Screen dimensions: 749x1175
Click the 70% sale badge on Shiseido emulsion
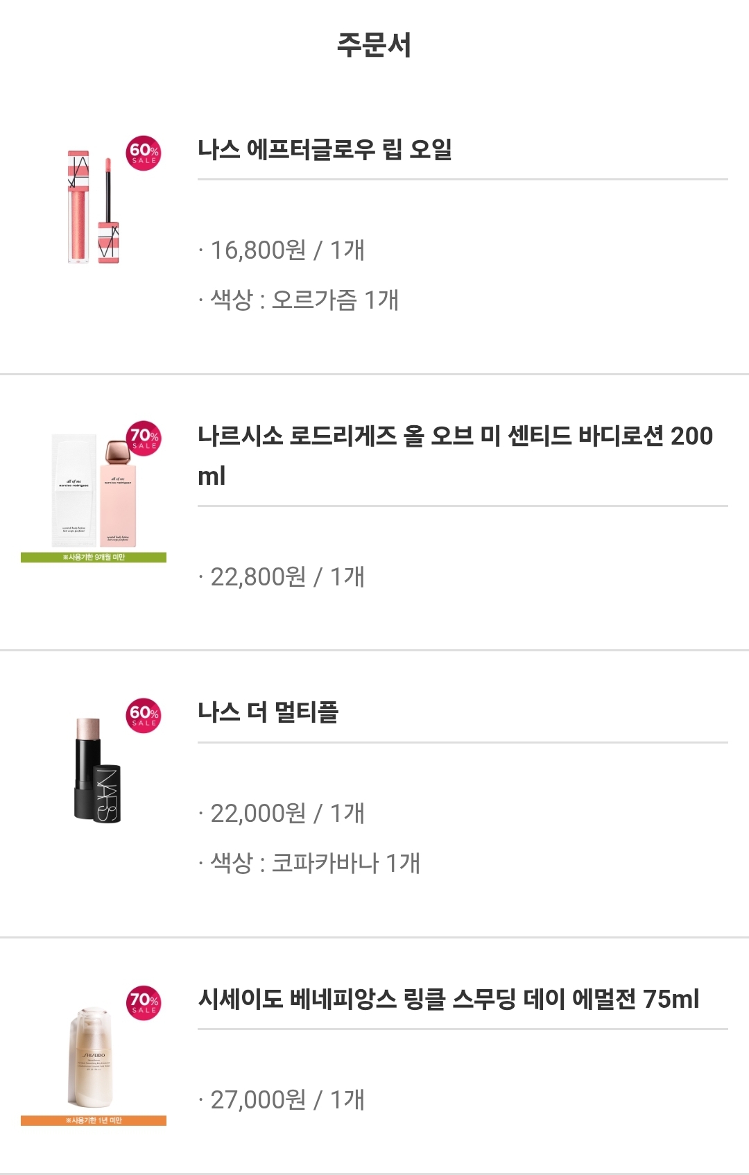coord(144,1003)
